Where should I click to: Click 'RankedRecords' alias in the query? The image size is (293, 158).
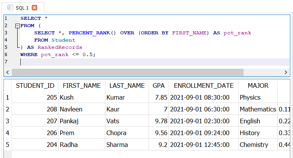tap(60, 47)
